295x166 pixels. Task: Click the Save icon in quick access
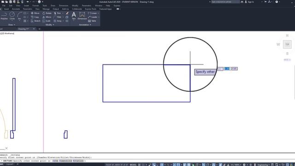(x=11, y=2)
